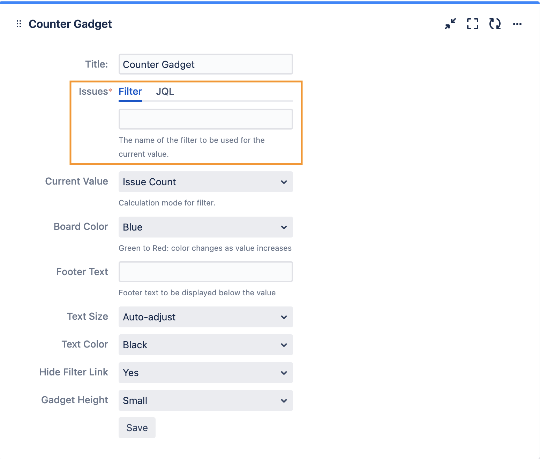This screenshot has height=459, width=540.
Task: Expand the Board Color dropdown
Action: pos(205,227)
